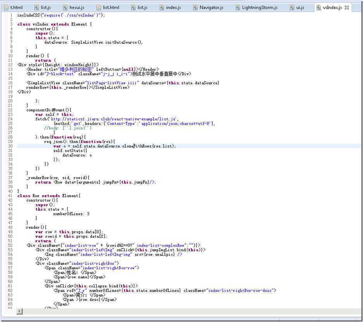
Task: Click 'index-list-leftImg-img' class string
Action: point(106,254)
